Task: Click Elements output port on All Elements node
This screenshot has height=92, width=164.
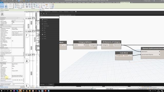Action: tap(117, 45)
